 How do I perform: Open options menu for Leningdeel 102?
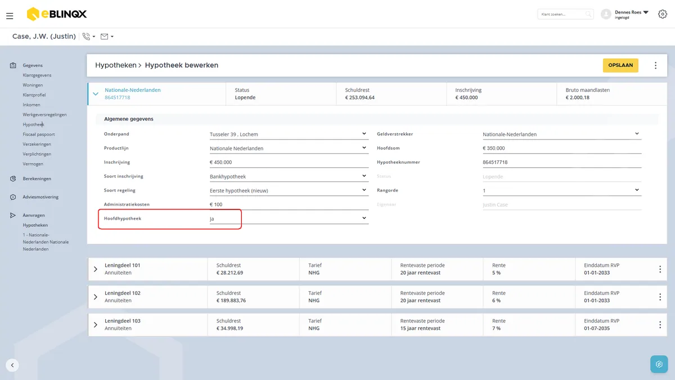pos(660,297)
